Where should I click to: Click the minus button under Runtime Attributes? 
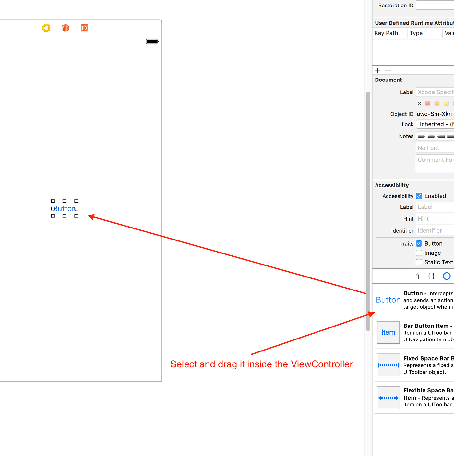pos(388,70)
